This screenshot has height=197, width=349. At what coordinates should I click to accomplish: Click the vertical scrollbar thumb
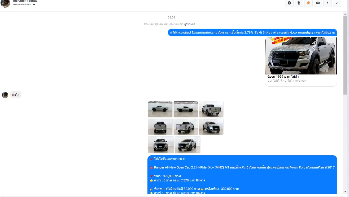[345, 55]
